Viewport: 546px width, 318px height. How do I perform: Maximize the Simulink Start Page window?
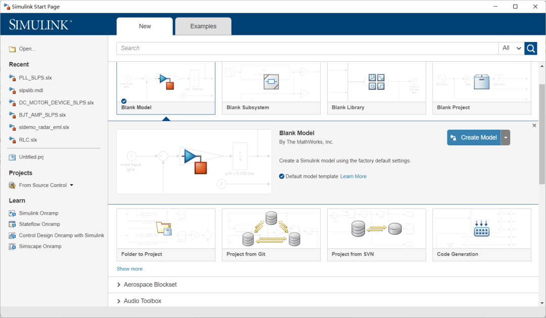[x=515, y=7]
